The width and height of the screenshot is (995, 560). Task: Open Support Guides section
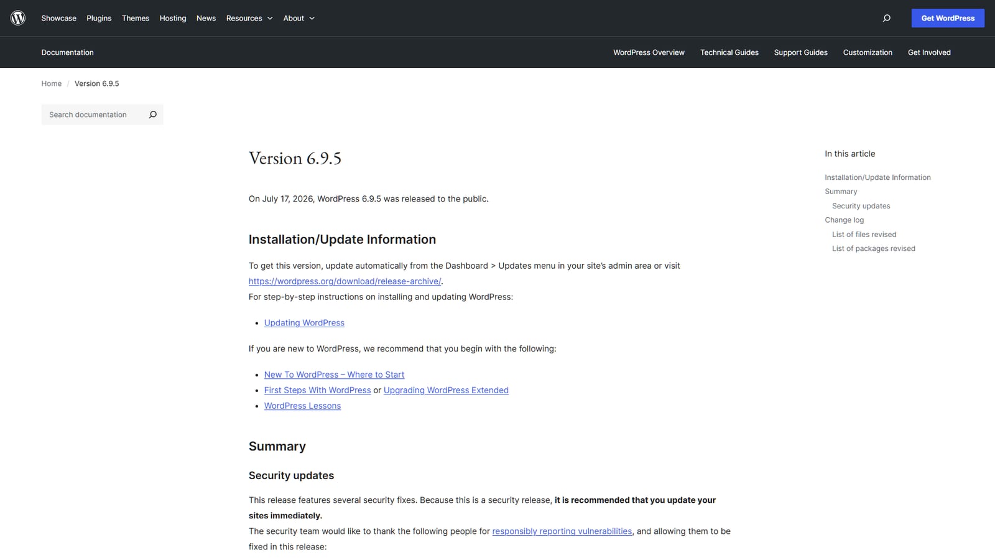pos(801,52)
